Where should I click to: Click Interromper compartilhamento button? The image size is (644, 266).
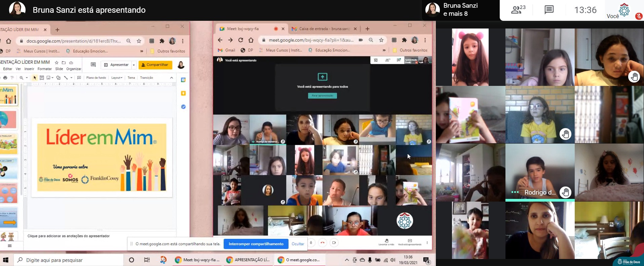click(x=256, y=244)
